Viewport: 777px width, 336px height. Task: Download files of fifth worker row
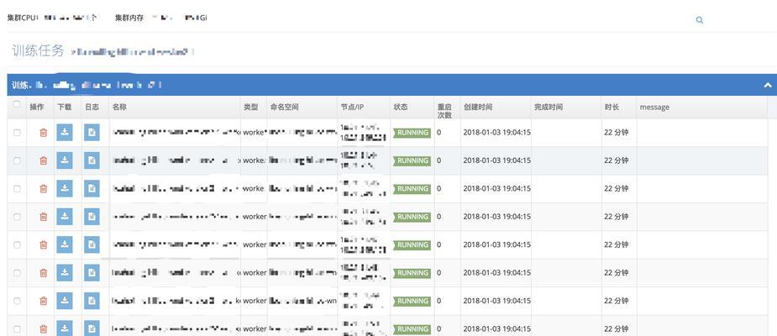[65, 244]
